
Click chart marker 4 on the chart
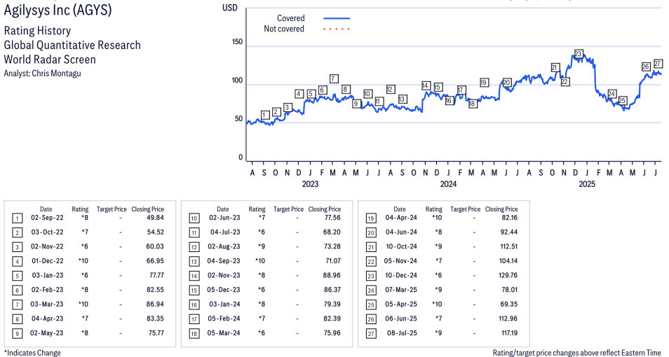(299, 94)
